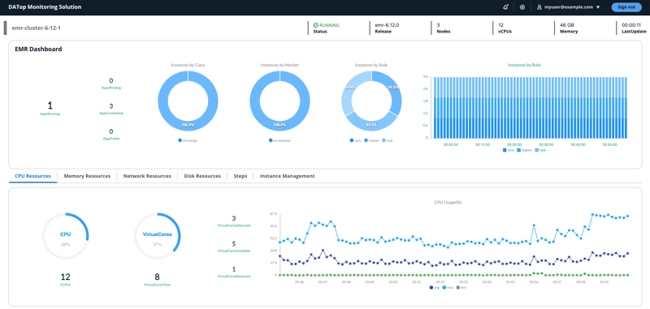The width and height of the screenshot is (650, 309).
Task: Click the circular settings icon in header
Action: [522, 7]
